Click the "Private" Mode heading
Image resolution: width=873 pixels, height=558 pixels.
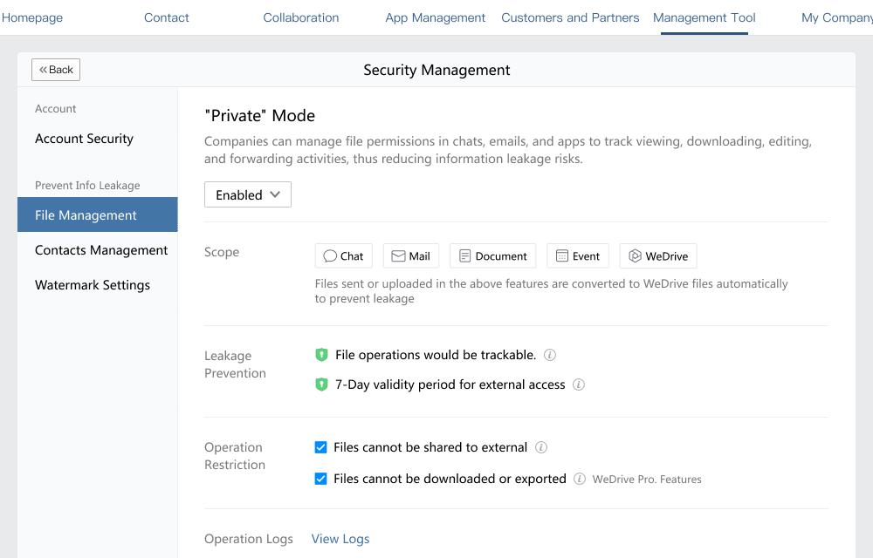[x=260, y=116]
